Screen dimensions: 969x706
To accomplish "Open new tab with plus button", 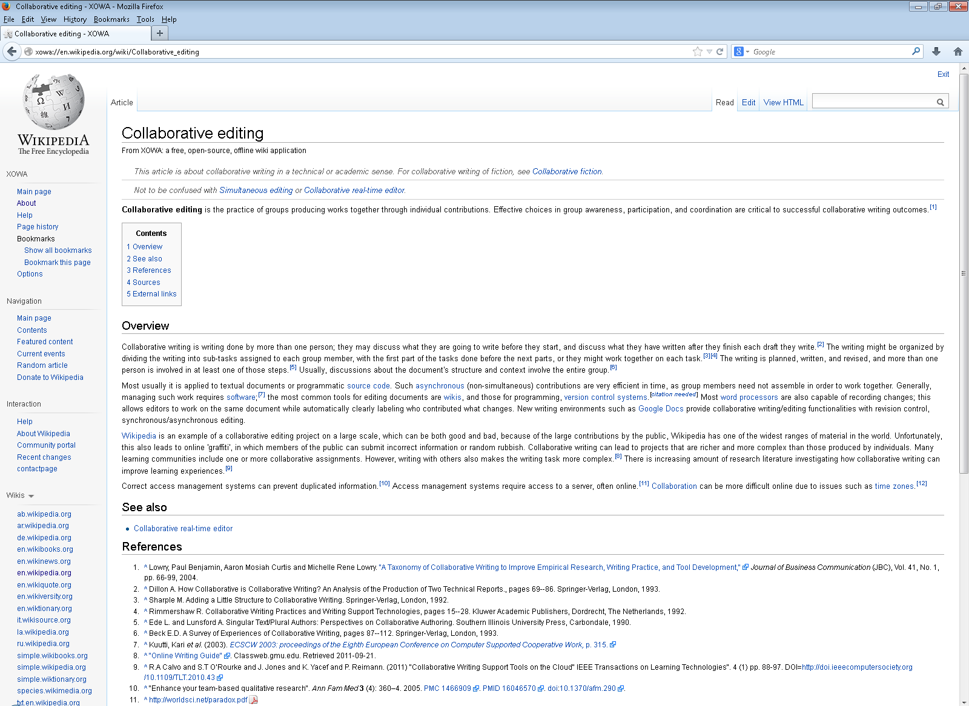I will (x=160, y=33).
